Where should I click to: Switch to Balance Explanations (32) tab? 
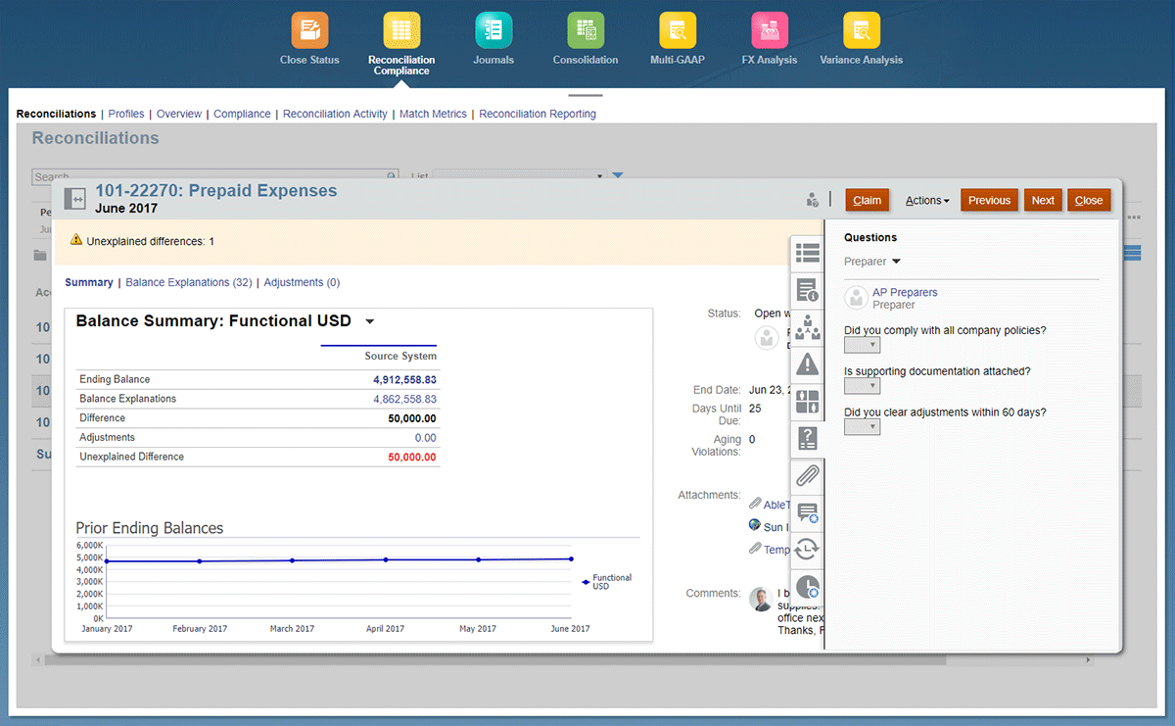click(x=188, y=282)
